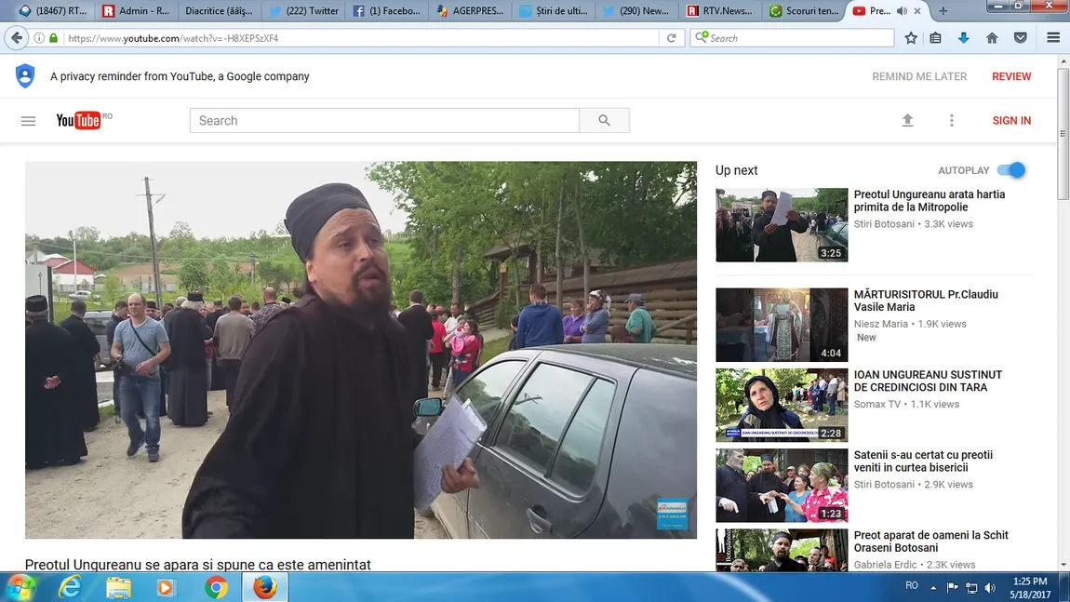The image size is (1070, 602).
Task: Click the upload video icon
Action: (x=907, y=121)
